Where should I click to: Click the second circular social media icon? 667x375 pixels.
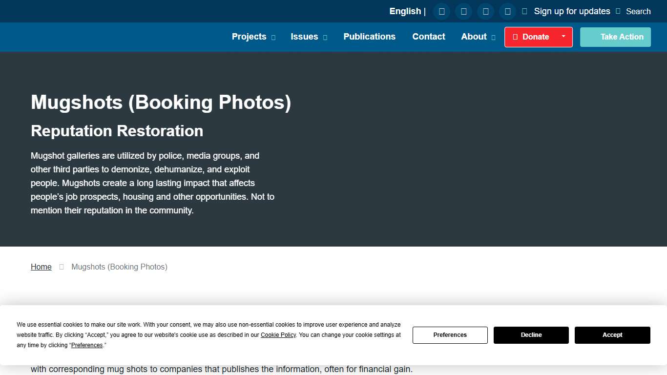[463, 11]
